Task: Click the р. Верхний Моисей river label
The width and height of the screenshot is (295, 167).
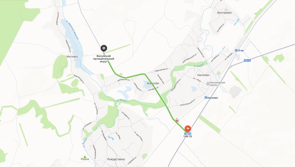Action: (72, 30)
